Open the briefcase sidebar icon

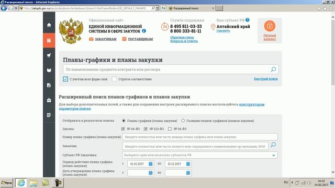click(x=49, y=100)
